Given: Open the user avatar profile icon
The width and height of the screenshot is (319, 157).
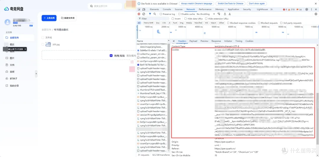Looking at the screenshot, I should [x=7, y=22].
